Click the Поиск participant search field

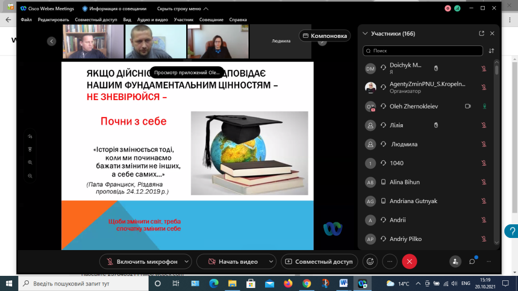point(422,51)
